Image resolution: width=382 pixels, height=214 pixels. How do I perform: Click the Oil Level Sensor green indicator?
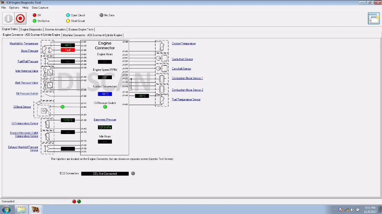click(63, 107)
